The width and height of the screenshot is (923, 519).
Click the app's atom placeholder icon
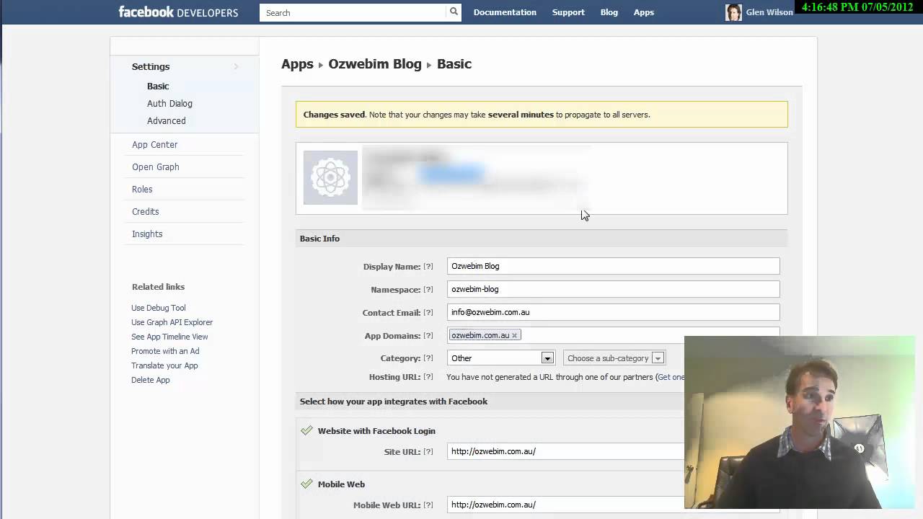(x=330, y=177)
